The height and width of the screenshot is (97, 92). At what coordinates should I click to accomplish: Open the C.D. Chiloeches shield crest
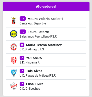click(x=14, y=86)
